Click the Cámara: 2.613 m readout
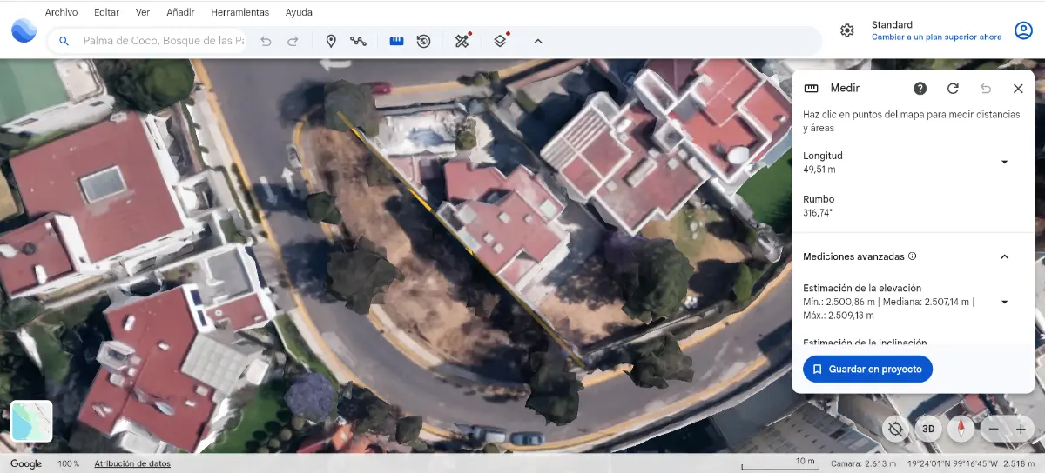 [863, 463]
